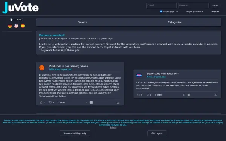Switch language to Spanish flag
This screenshot has height=141, width=226.
23,26
